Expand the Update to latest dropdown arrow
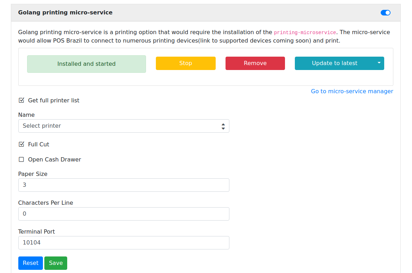The image size is (412, 273). coord(379,63)
